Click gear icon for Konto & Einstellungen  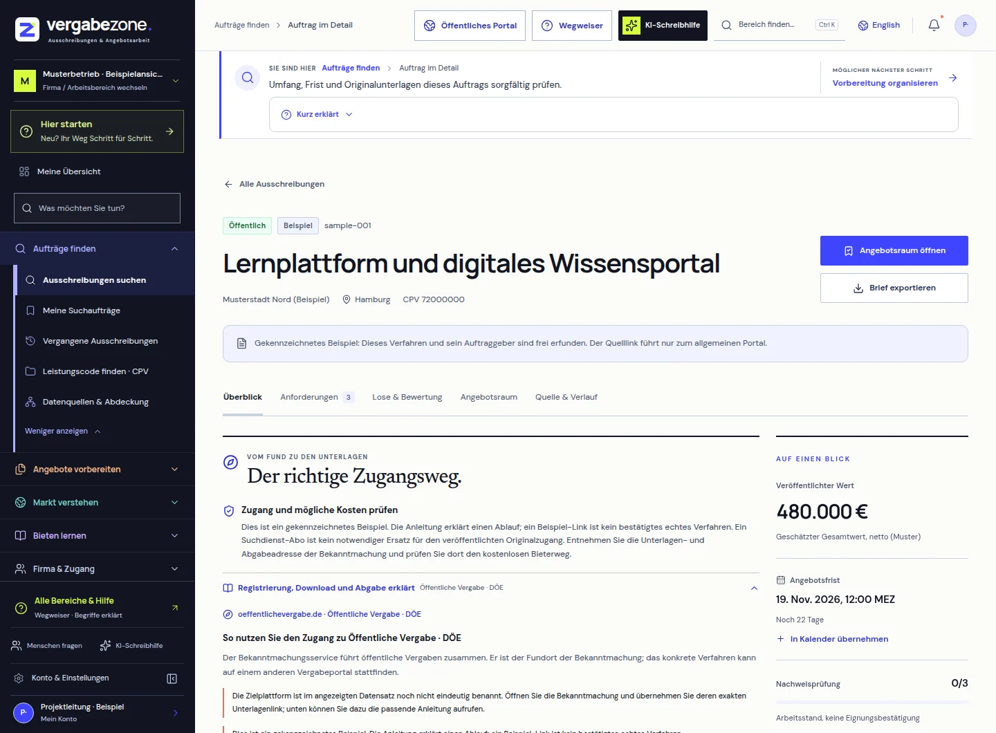tap(19, 678)
